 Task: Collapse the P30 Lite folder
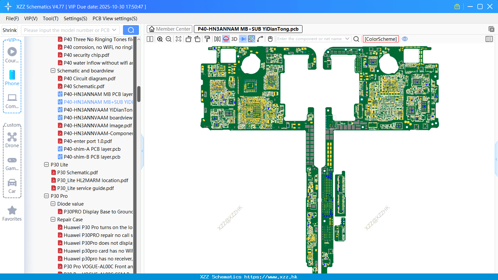46,164
